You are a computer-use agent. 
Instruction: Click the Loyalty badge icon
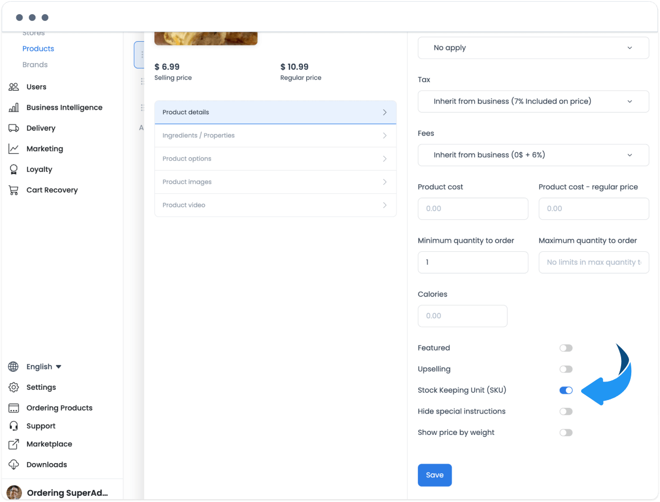(14, 169)
